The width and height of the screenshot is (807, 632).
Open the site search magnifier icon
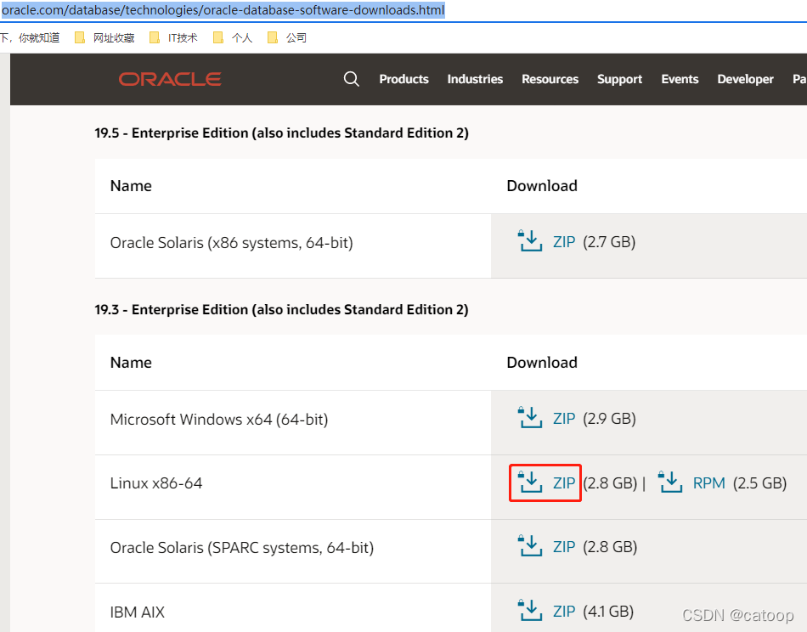[x=351, y=79]
